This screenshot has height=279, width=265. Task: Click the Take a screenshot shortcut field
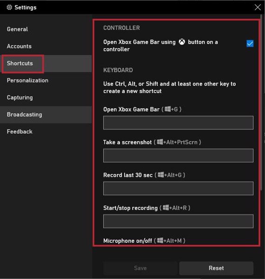[178, 156]
